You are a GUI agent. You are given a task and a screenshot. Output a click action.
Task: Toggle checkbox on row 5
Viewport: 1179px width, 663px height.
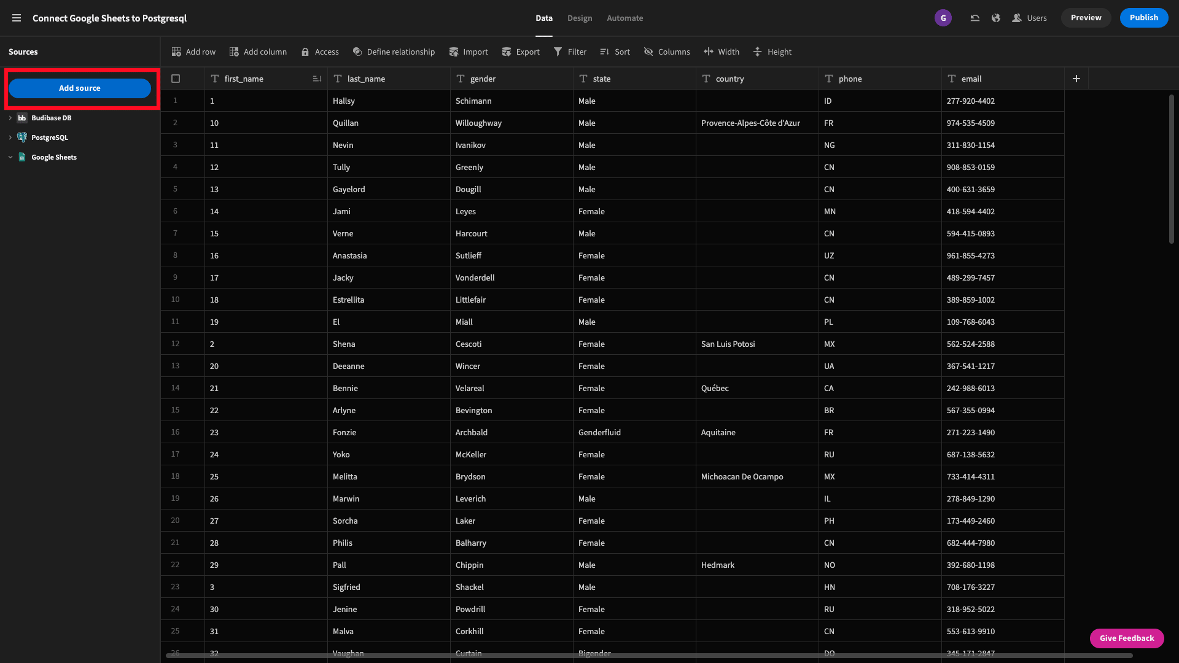coord(175,188)
